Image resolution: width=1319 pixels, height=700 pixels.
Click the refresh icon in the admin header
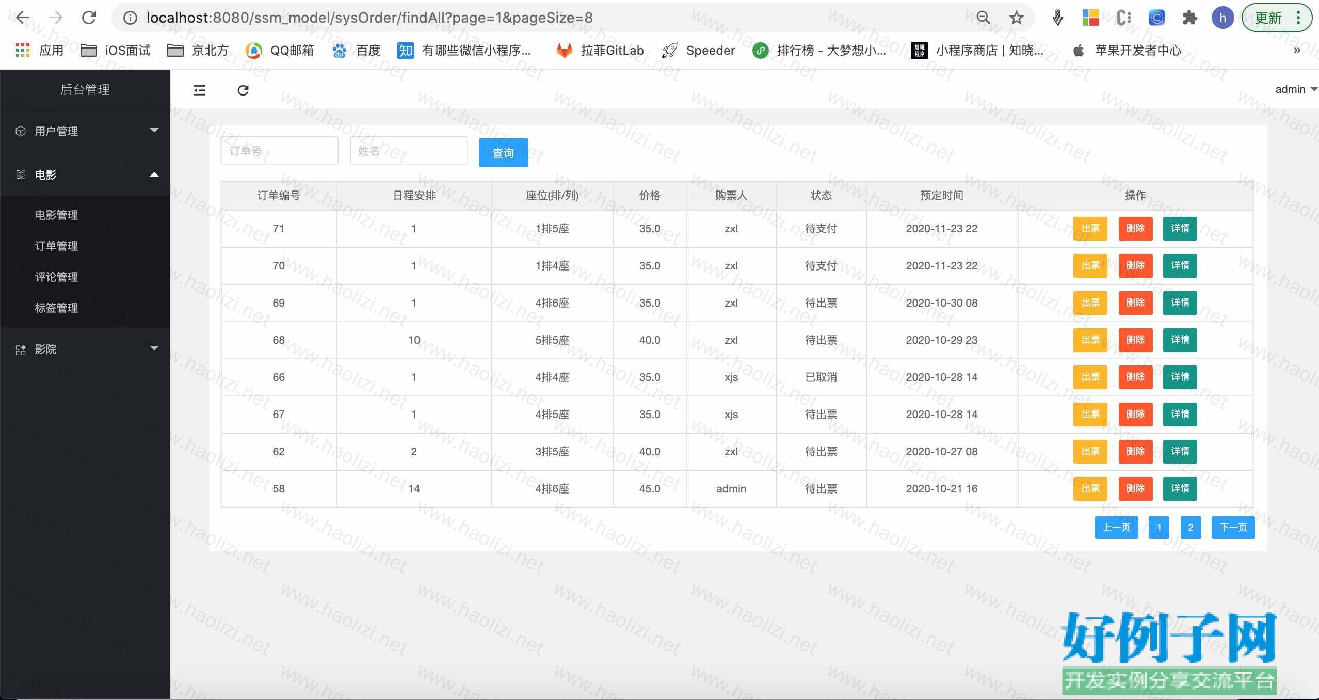pyautogui.click(x=243, y=90)
